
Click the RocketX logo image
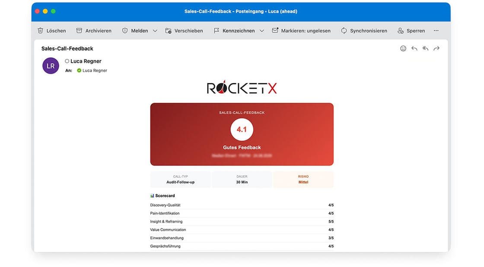click(x=242, y=87)
